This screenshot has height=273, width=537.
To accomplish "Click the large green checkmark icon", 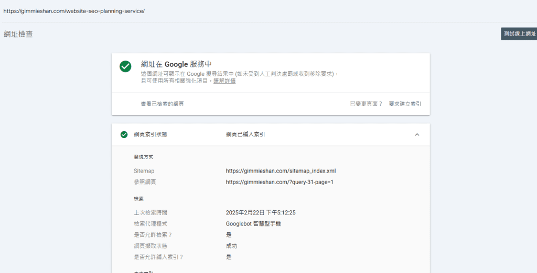I will [125, 66].
